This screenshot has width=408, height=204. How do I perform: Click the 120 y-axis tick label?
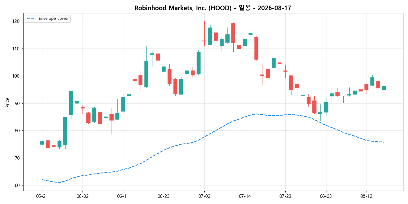pyautogui.click(x=16, y=21)
